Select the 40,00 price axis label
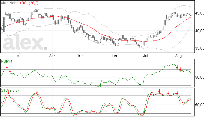The width and height of the screenshot is (209, 117). pyautogui.click(x=200, y=31)
